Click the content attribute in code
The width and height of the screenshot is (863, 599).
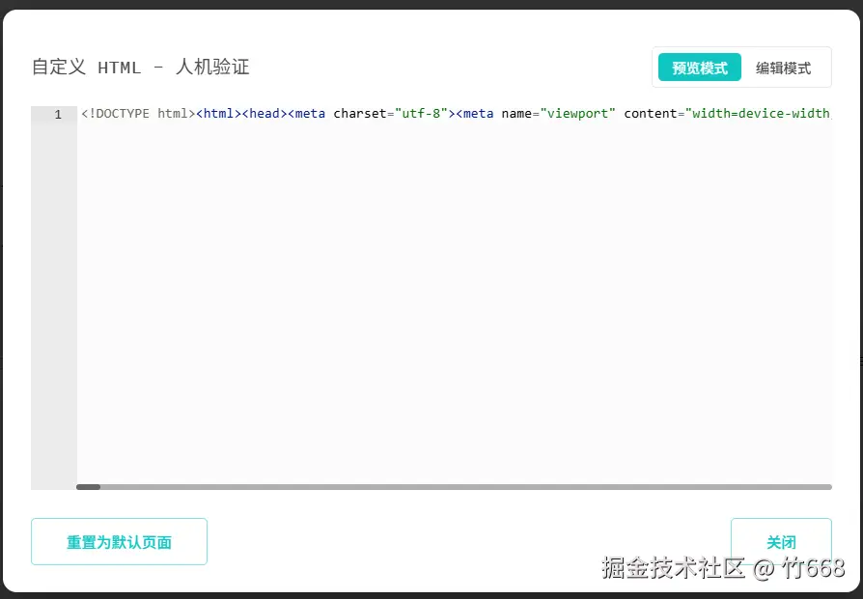651,113
